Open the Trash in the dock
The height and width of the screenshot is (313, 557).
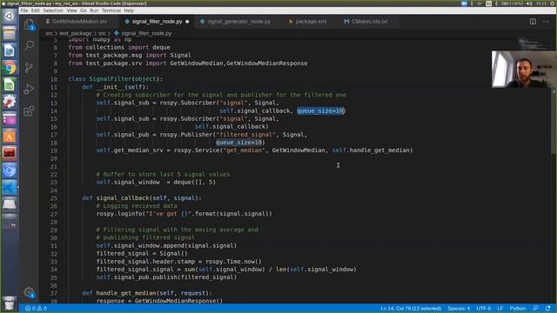point(10,303)
